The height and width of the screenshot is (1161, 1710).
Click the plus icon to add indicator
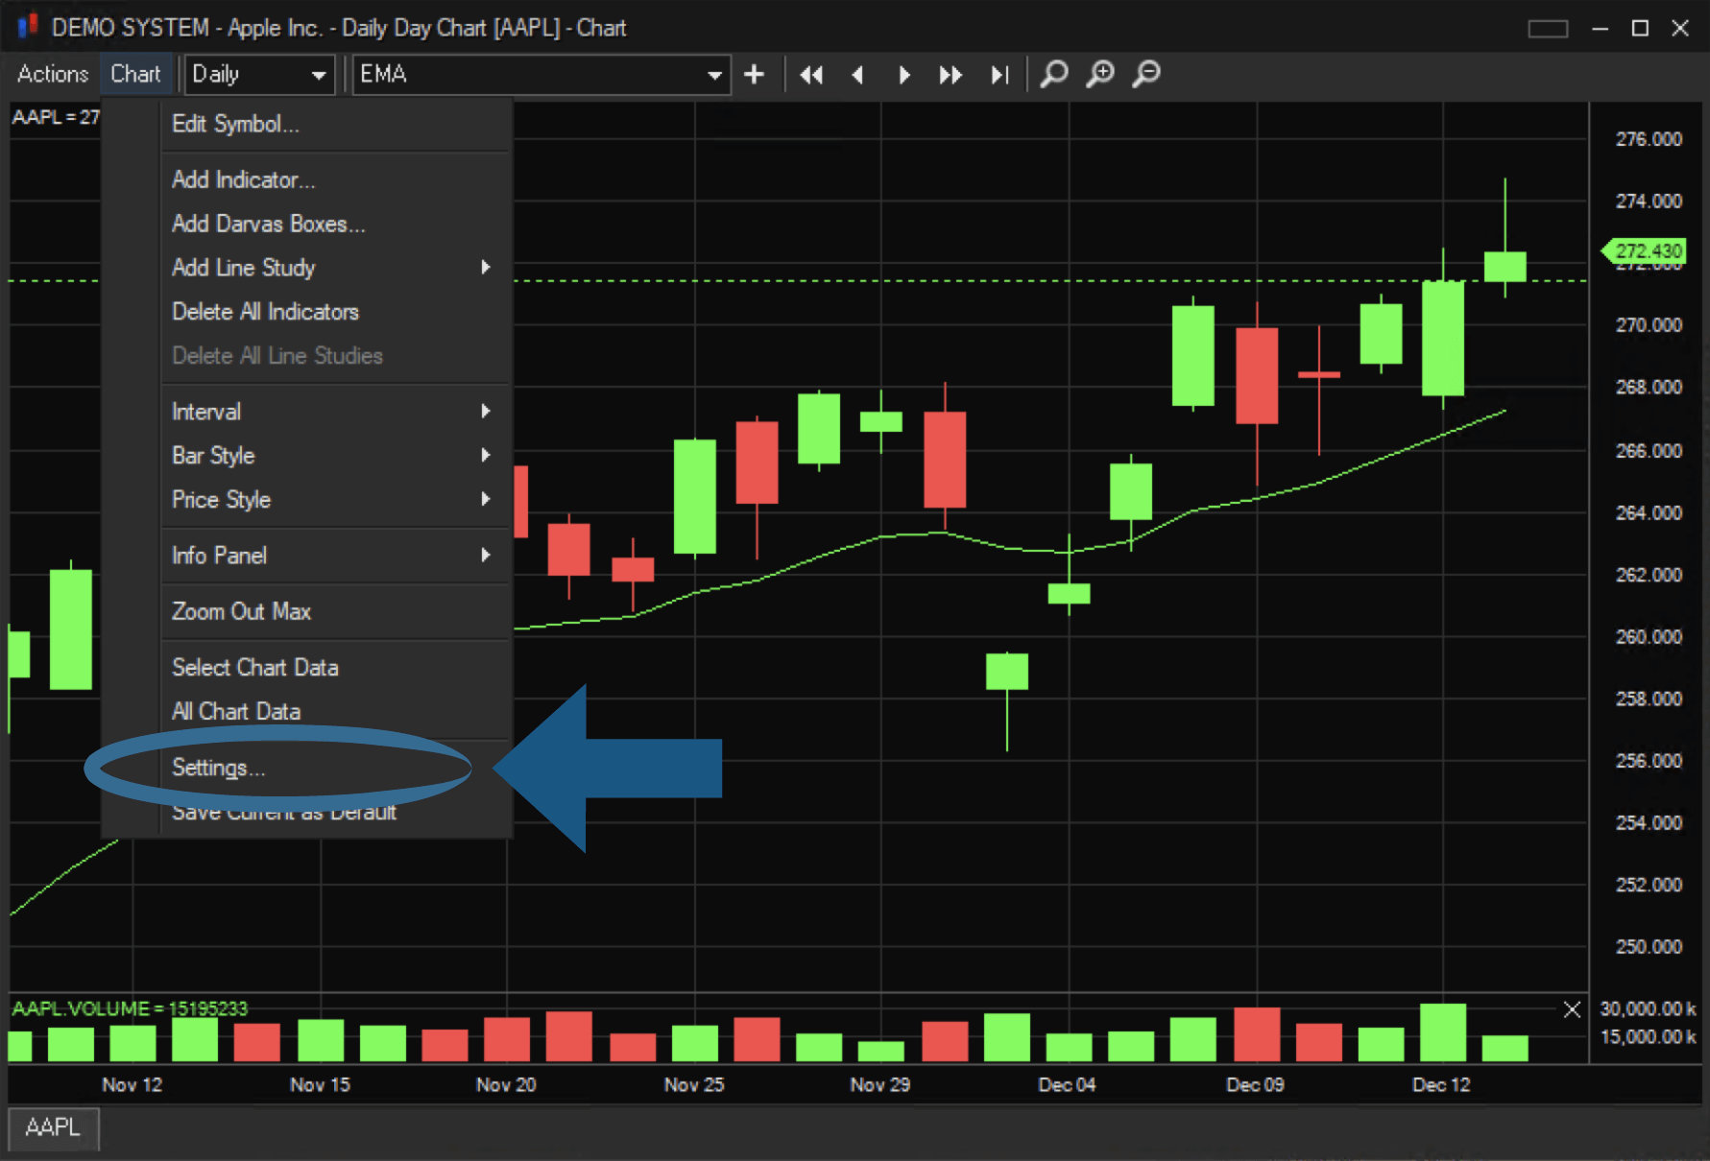point(755,74)
